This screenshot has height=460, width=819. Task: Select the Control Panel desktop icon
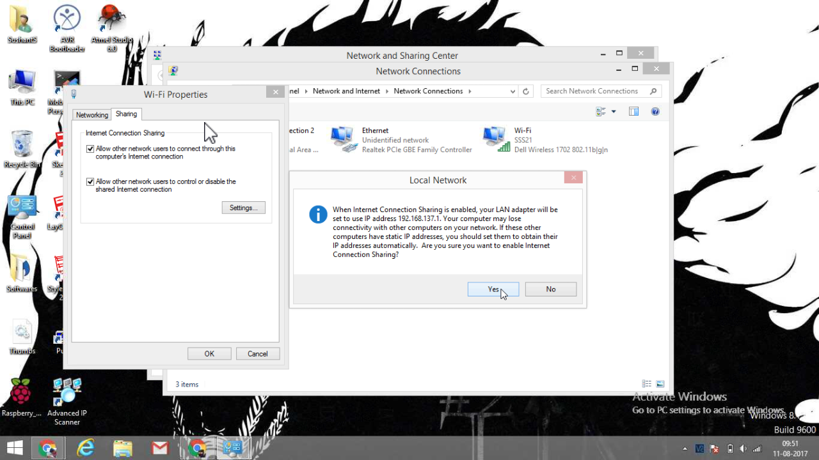[22, 217]
